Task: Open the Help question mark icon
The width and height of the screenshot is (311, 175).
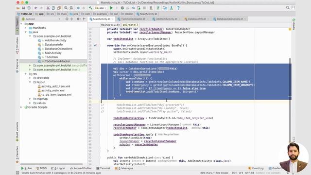Action: (178, 8)
